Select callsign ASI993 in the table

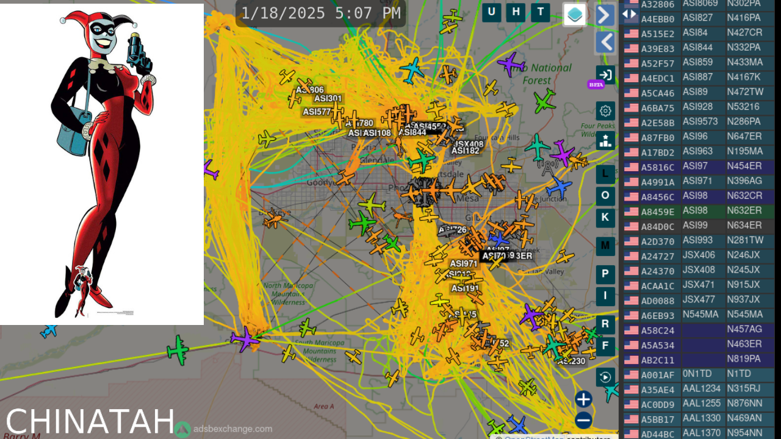[x=698, y=240]
